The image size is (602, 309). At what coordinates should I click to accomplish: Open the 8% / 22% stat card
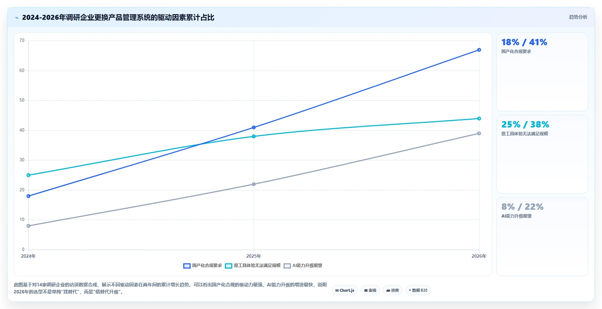542,237
